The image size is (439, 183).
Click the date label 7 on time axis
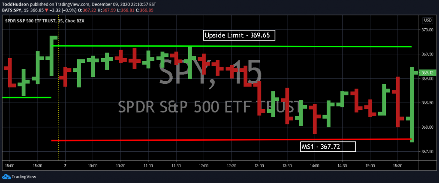click(65, 165)
